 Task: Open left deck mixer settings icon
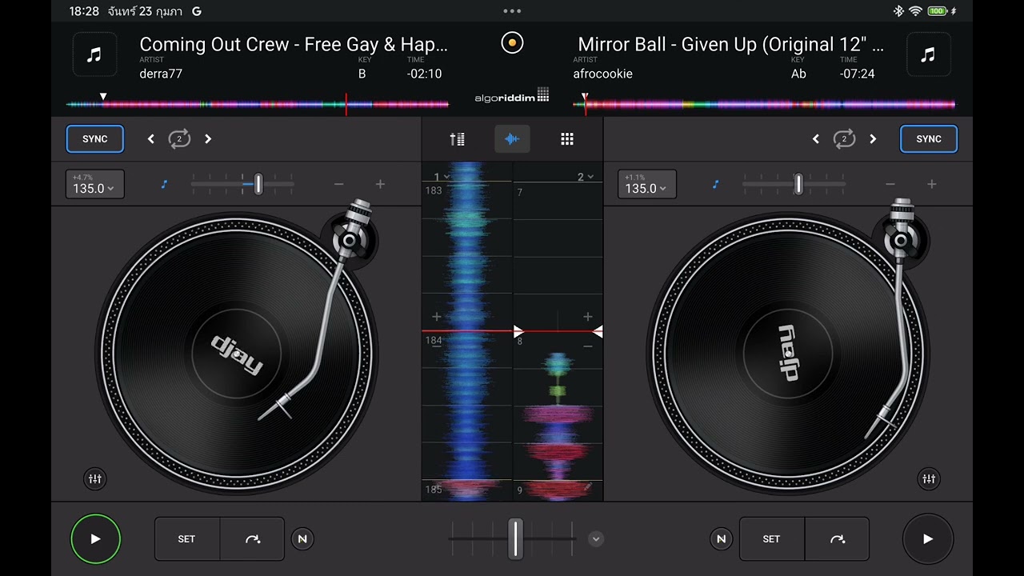[x=94, y=479]
